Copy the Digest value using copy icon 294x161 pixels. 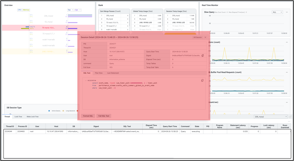point(203,56)
